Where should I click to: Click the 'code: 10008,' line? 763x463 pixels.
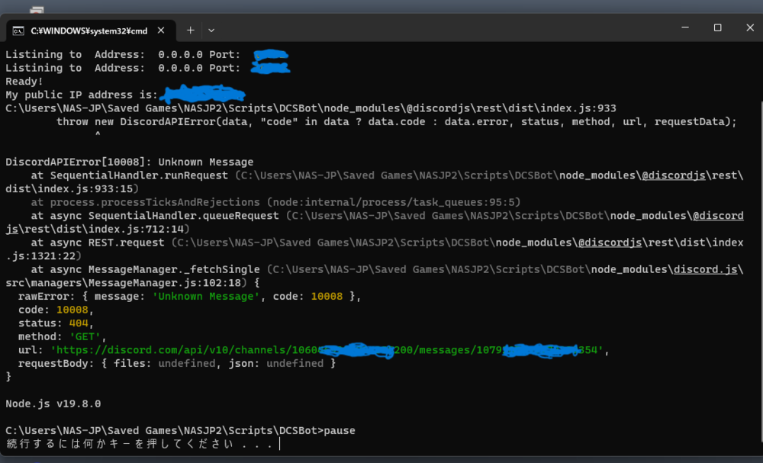(x=56, y=310)
